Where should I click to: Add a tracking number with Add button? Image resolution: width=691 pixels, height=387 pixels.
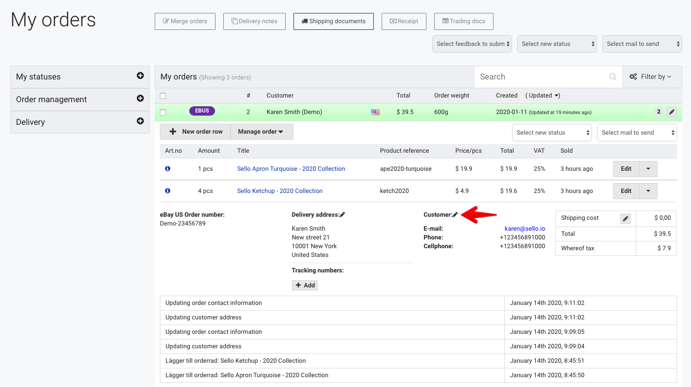pyautogui.click(x=305, y=285)
